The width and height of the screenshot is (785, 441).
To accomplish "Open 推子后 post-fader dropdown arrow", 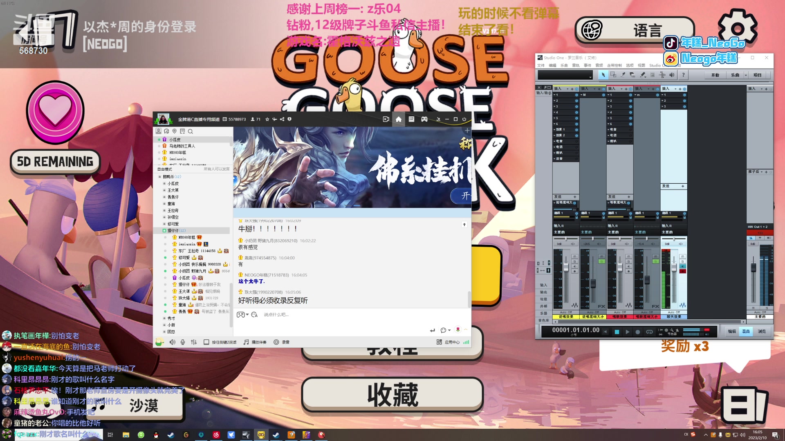I will tap(761, 172).
